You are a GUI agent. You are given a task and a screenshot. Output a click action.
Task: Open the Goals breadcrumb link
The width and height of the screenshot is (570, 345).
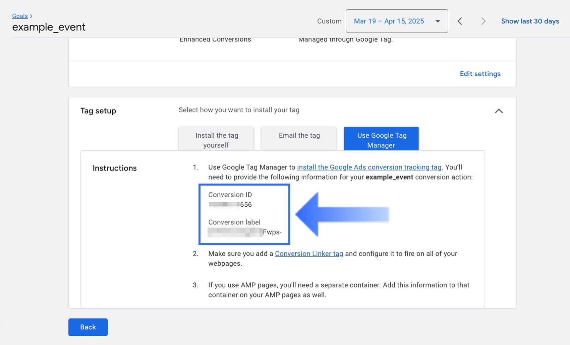20,16
